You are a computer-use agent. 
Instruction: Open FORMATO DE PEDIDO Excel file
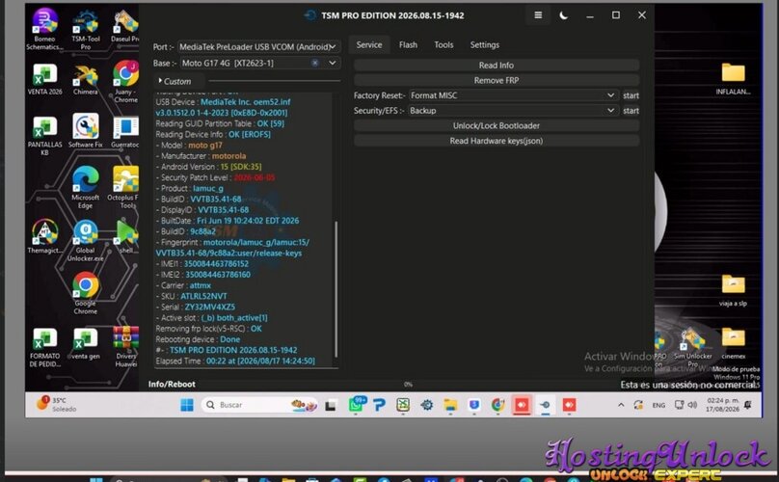pos(44,347)
